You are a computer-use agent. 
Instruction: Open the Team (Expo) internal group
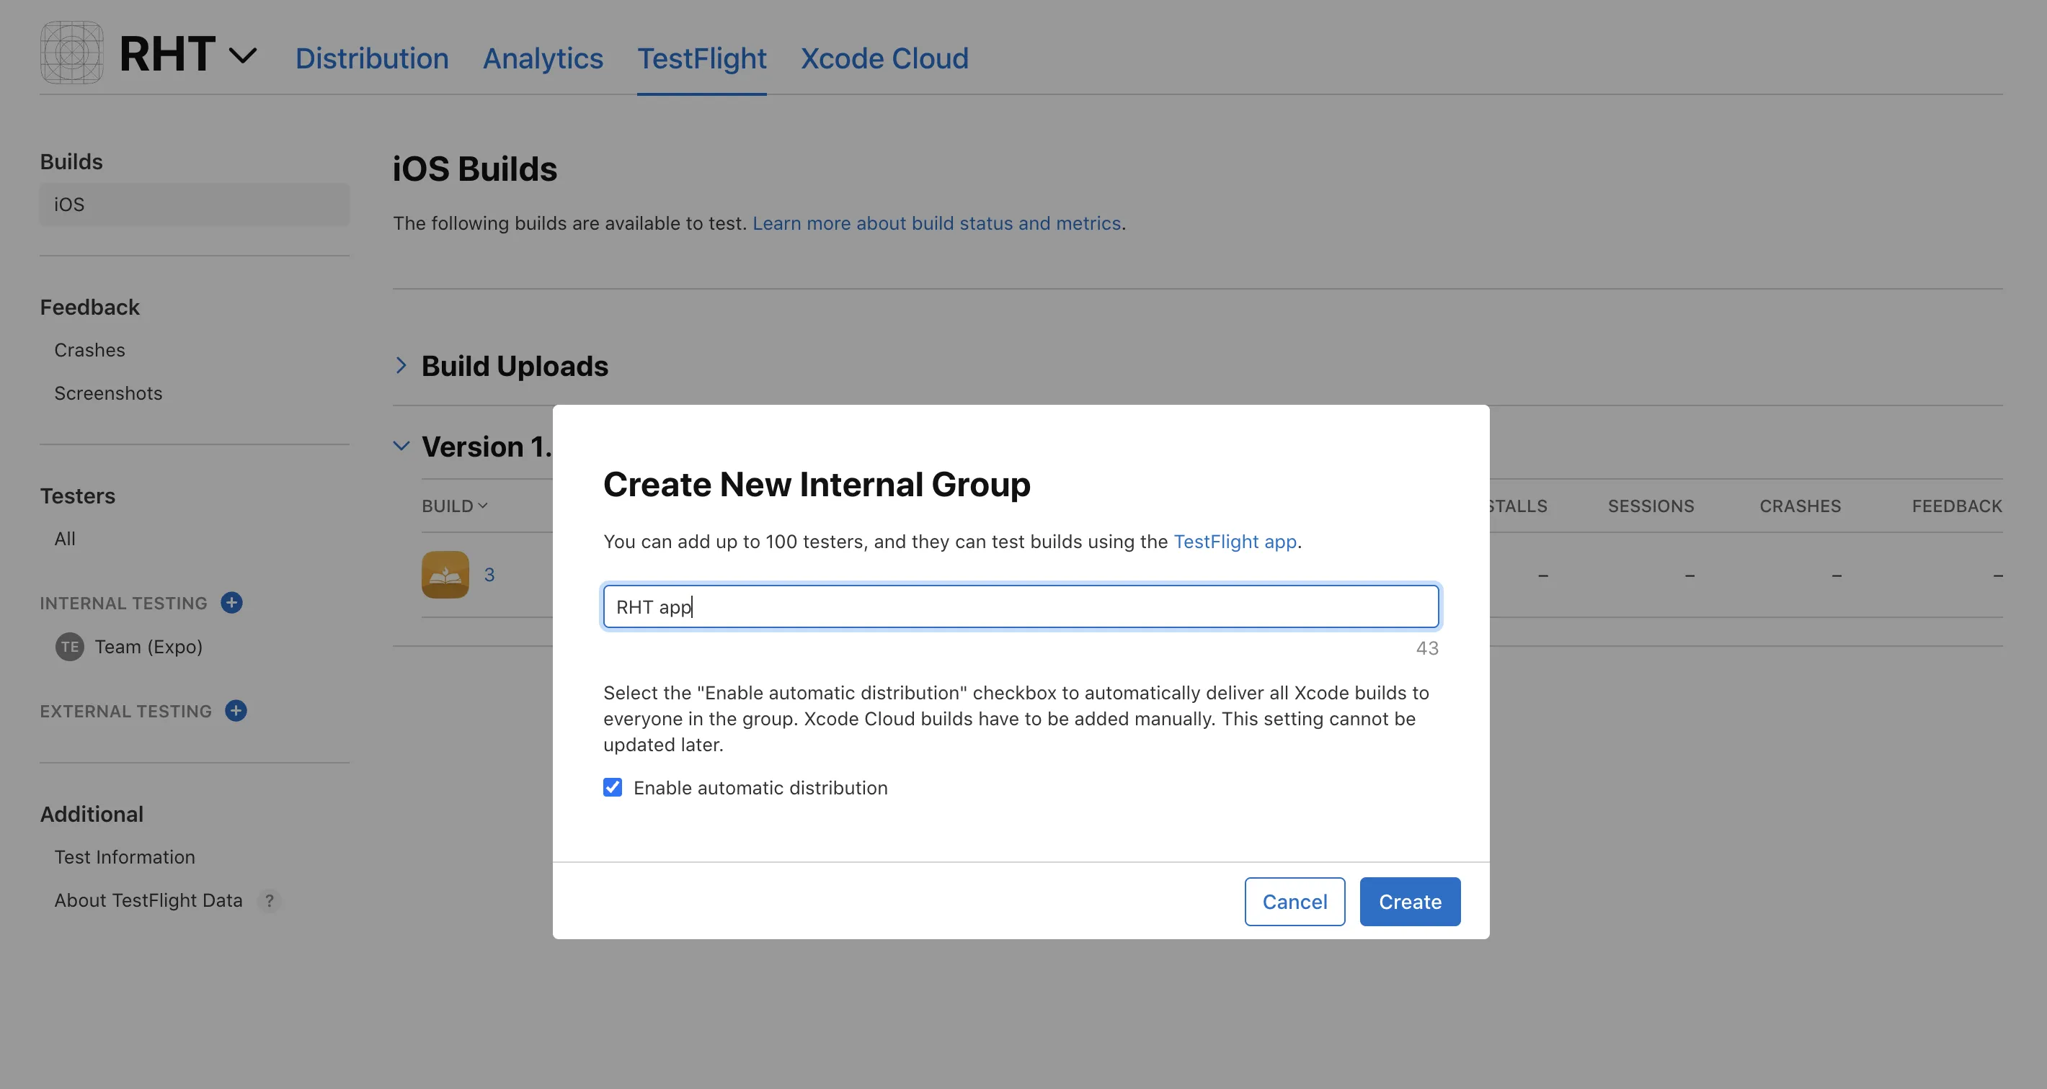148,647
